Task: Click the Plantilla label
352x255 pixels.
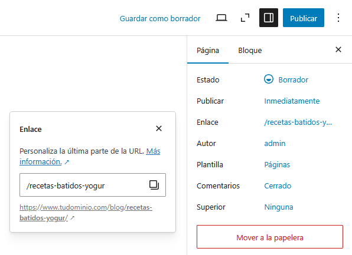Action: 210,165
